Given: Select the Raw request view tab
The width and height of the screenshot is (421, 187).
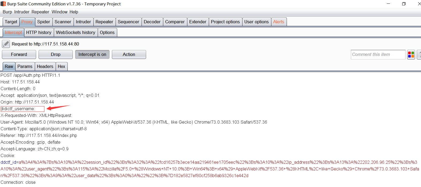Looking at the screenshot, I should click(x=9, y=67).
